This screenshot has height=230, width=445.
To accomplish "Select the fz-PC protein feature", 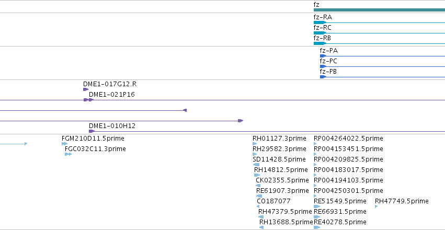I will click(382, 66).
